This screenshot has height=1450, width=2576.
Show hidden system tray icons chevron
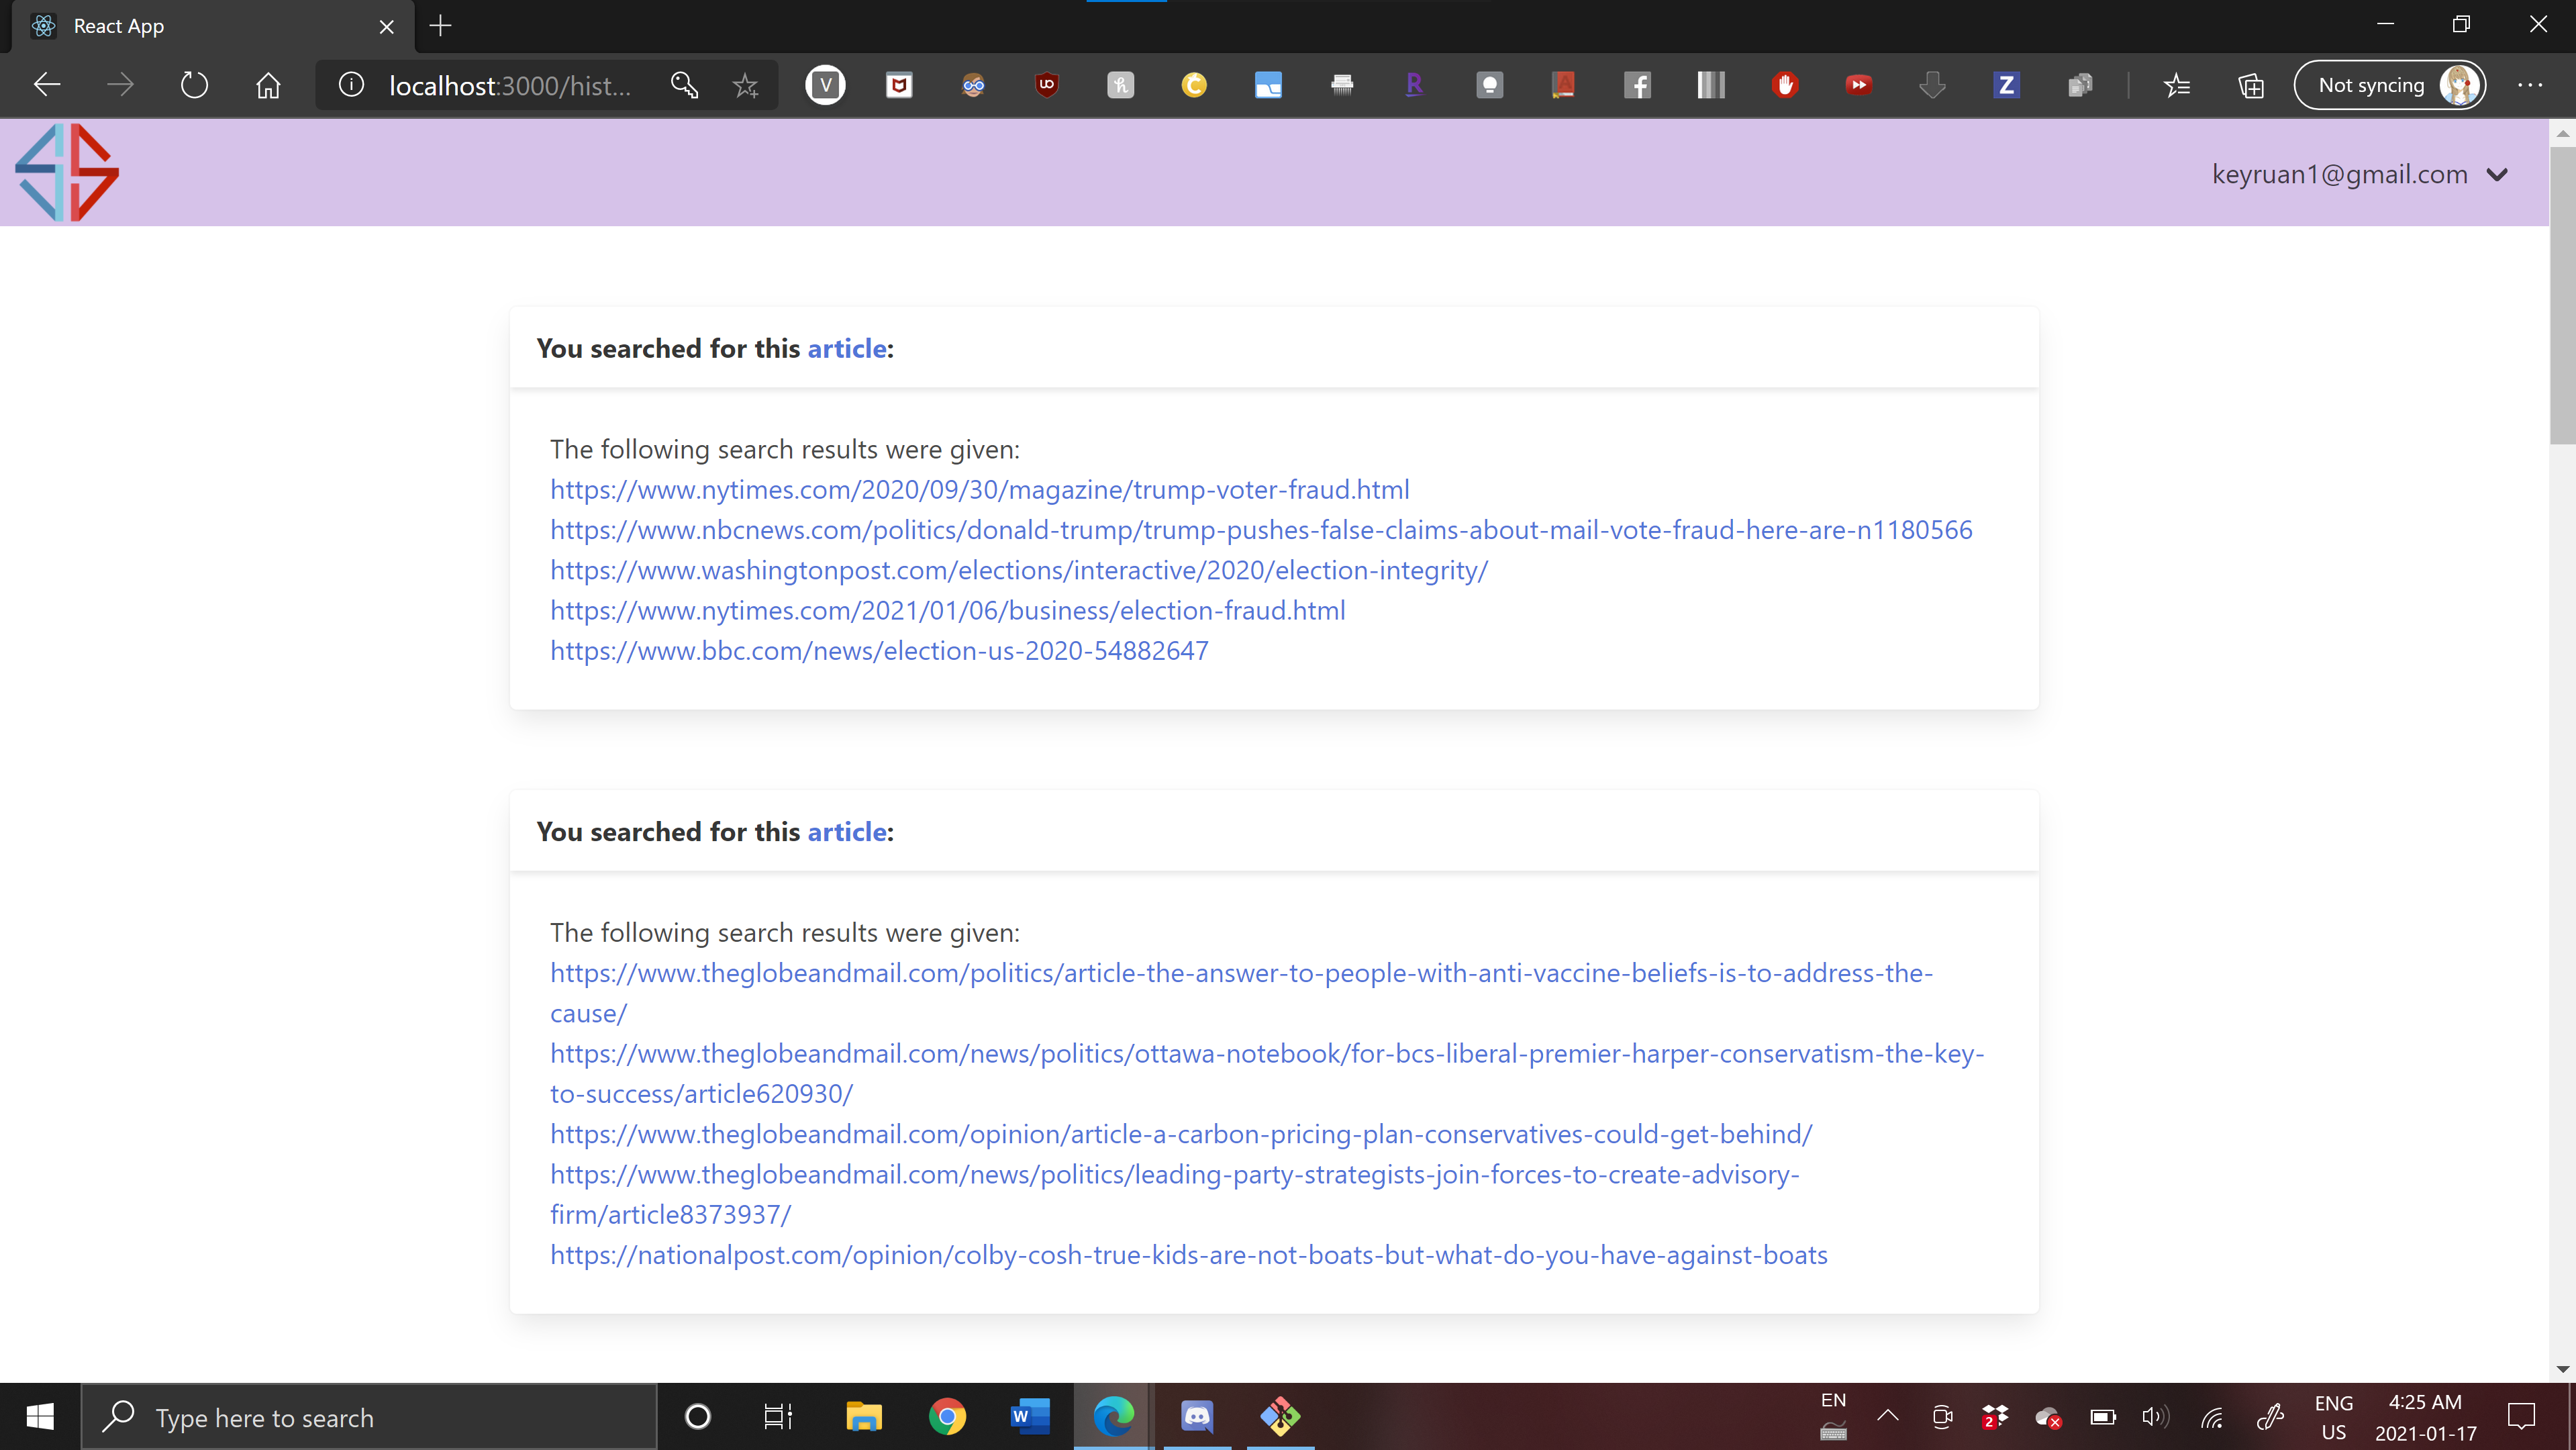point(1887,1416)
